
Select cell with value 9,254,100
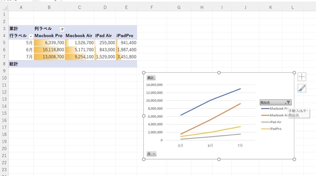pyautogui.click(x=79, y=57)
